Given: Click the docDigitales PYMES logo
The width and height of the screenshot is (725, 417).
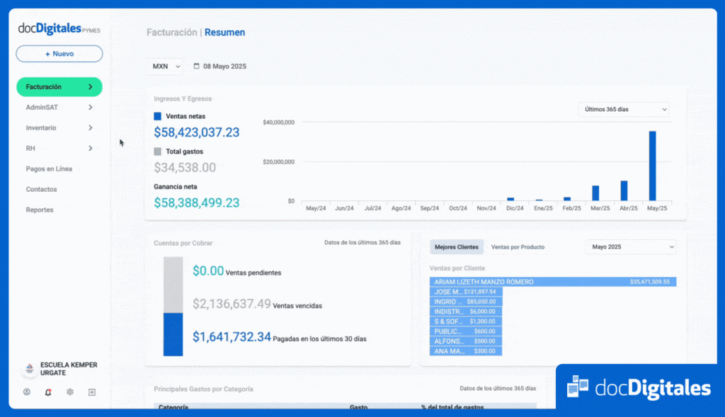Looking at the screenshot, I should pos(59,28).
